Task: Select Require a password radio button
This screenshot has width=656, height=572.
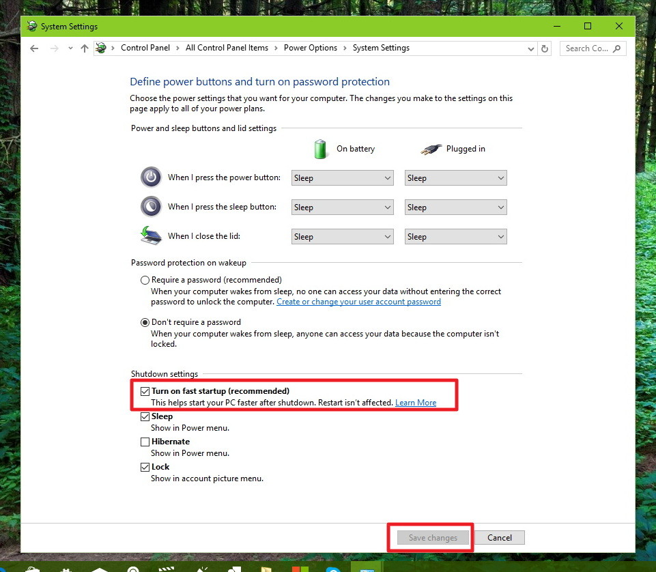Action: pos(145,280)
